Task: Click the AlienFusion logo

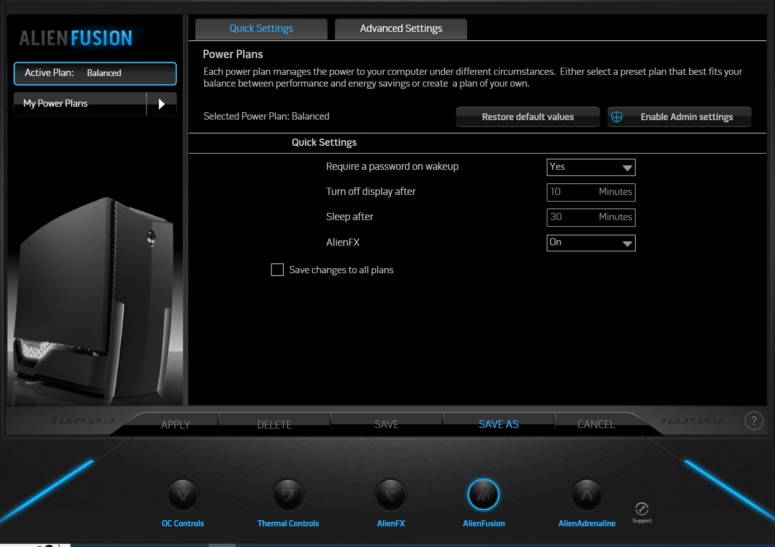Action: click(x=76, y=38)
